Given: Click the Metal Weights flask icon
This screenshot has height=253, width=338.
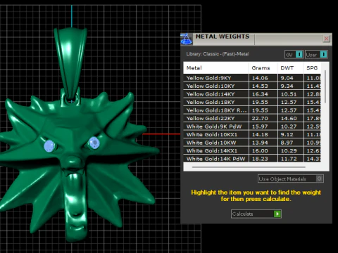Looking at the screenshot, I should tap(187, 39).
